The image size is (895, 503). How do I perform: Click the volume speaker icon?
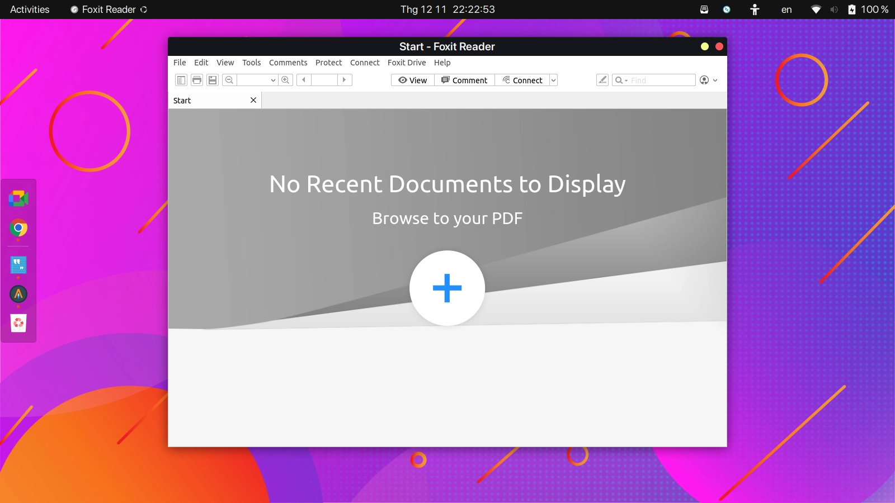pyautogui.click(x=834, y=10)
